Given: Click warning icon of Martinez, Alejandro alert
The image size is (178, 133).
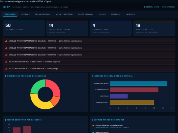Looking at the screenshot, I should click(6, 62).
